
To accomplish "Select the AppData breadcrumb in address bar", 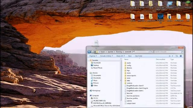I will click(x=110, y=52).
